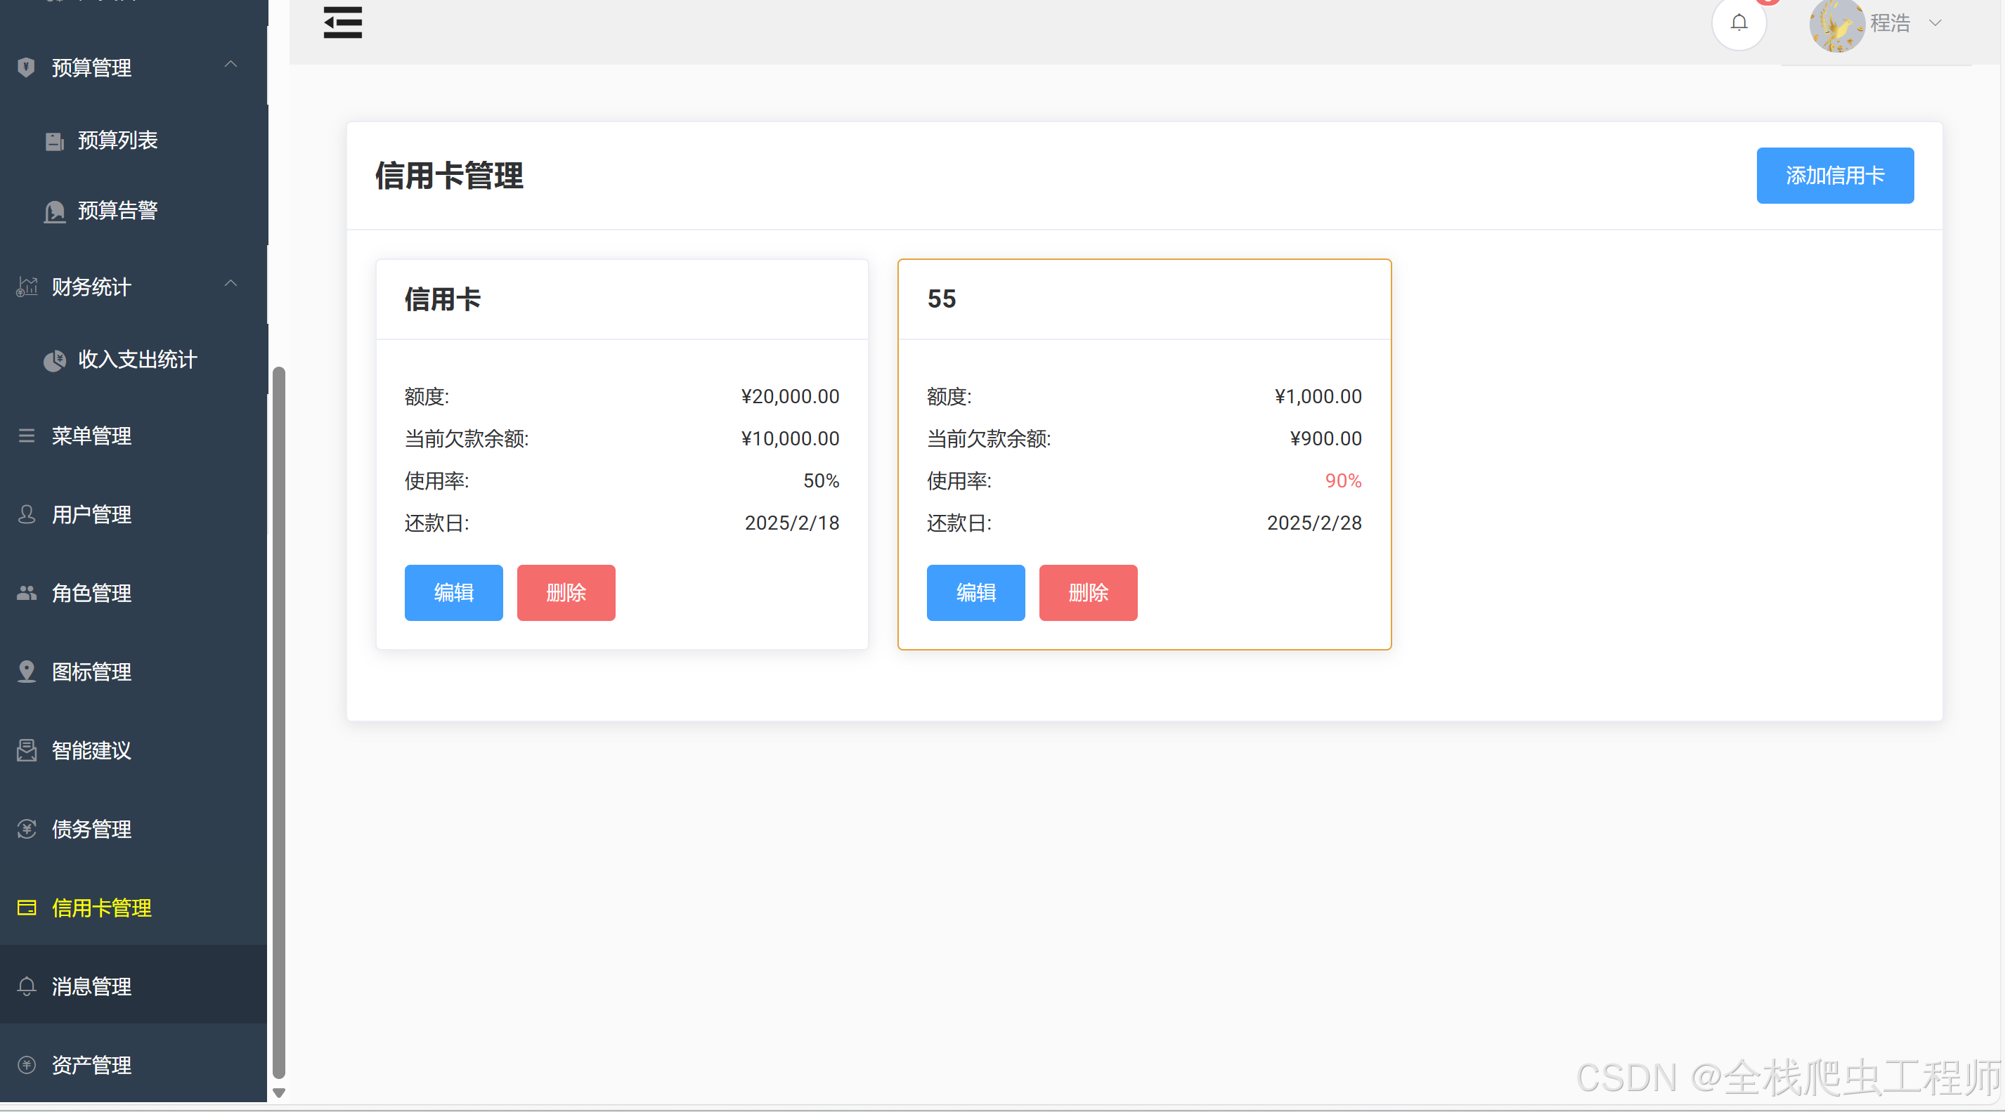Delete the 55 credit card
The height and width of the screenshot is (1112, 2005).
(1087, 593)
